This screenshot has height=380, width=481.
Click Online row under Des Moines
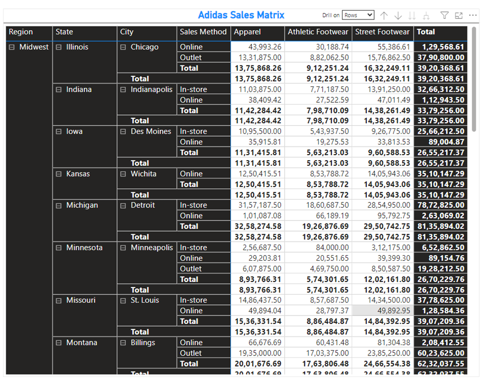point(204,142)
